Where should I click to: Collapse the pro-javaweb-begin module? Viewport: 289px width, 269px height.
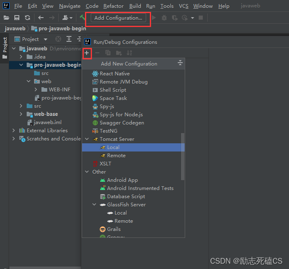(21, 65)
